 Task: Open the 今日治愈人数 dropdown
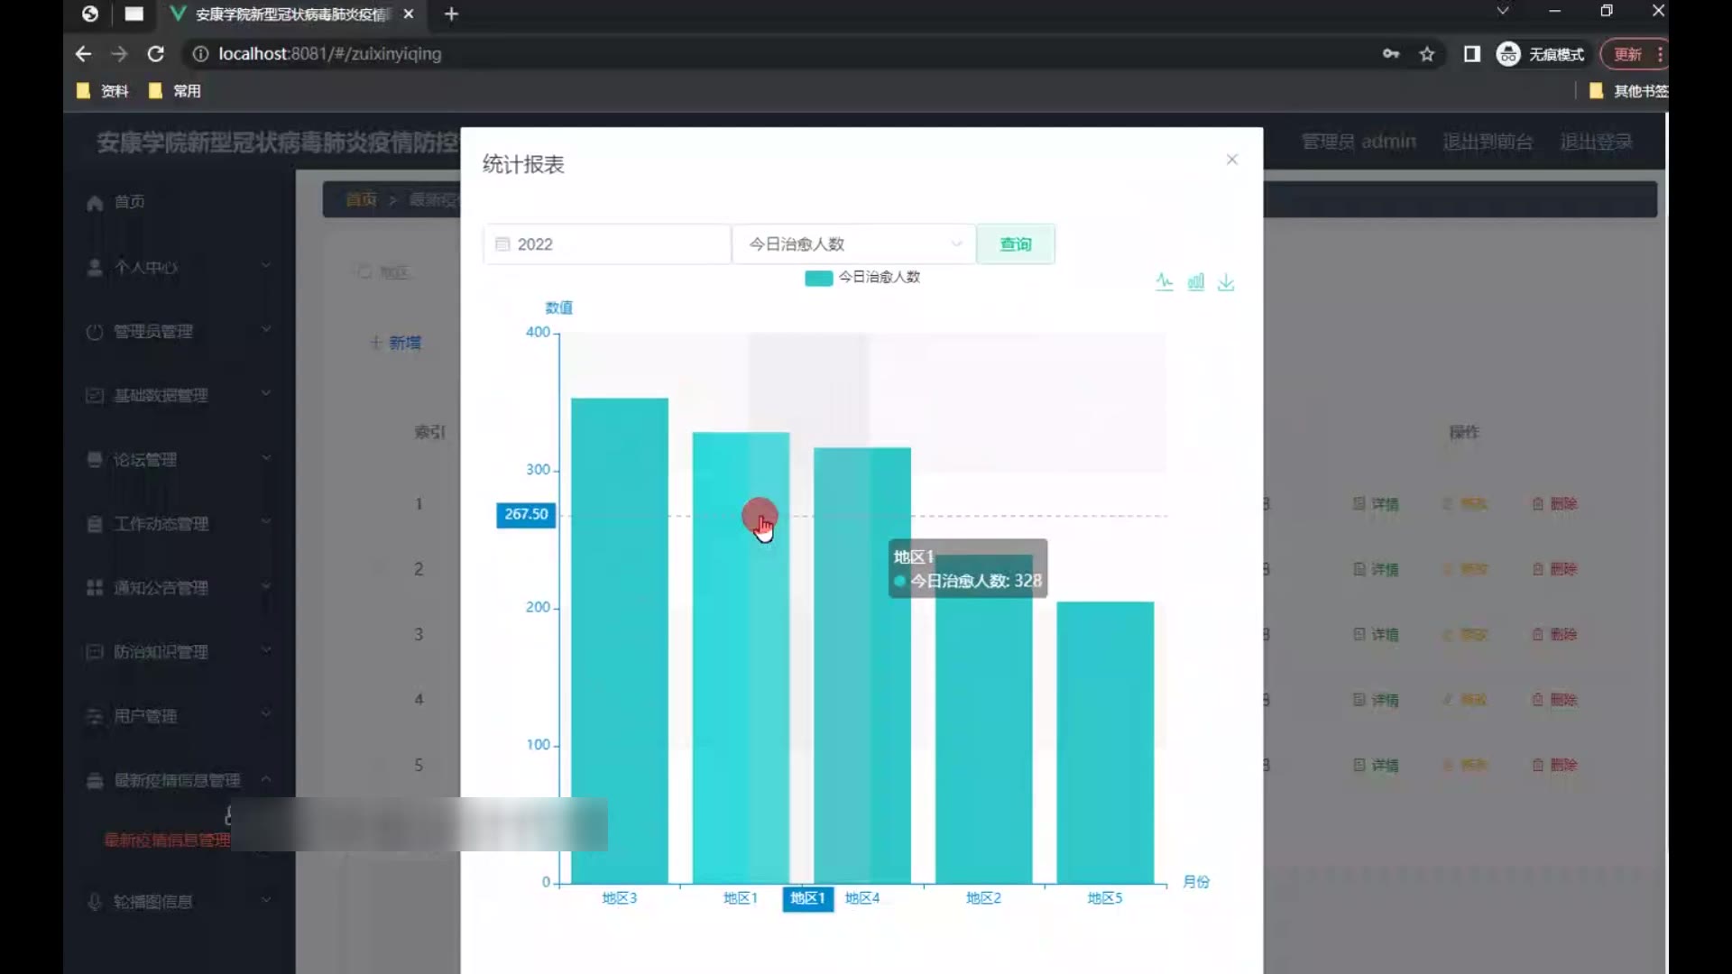click(x=852, y=244)
